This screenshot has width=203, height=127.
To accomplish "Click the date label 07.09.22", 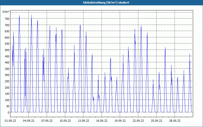I will [x=47, y=121].
